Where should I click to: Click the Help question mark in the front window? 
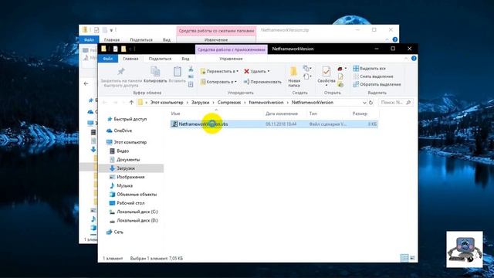414,59
